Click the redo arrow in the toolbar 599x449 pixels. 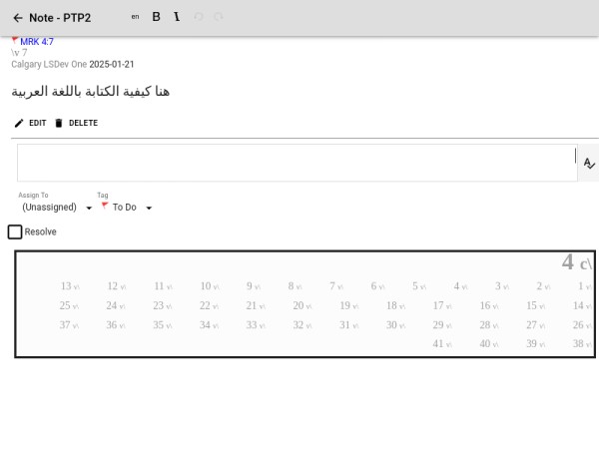pyautogui.click(x=218, y=17)
